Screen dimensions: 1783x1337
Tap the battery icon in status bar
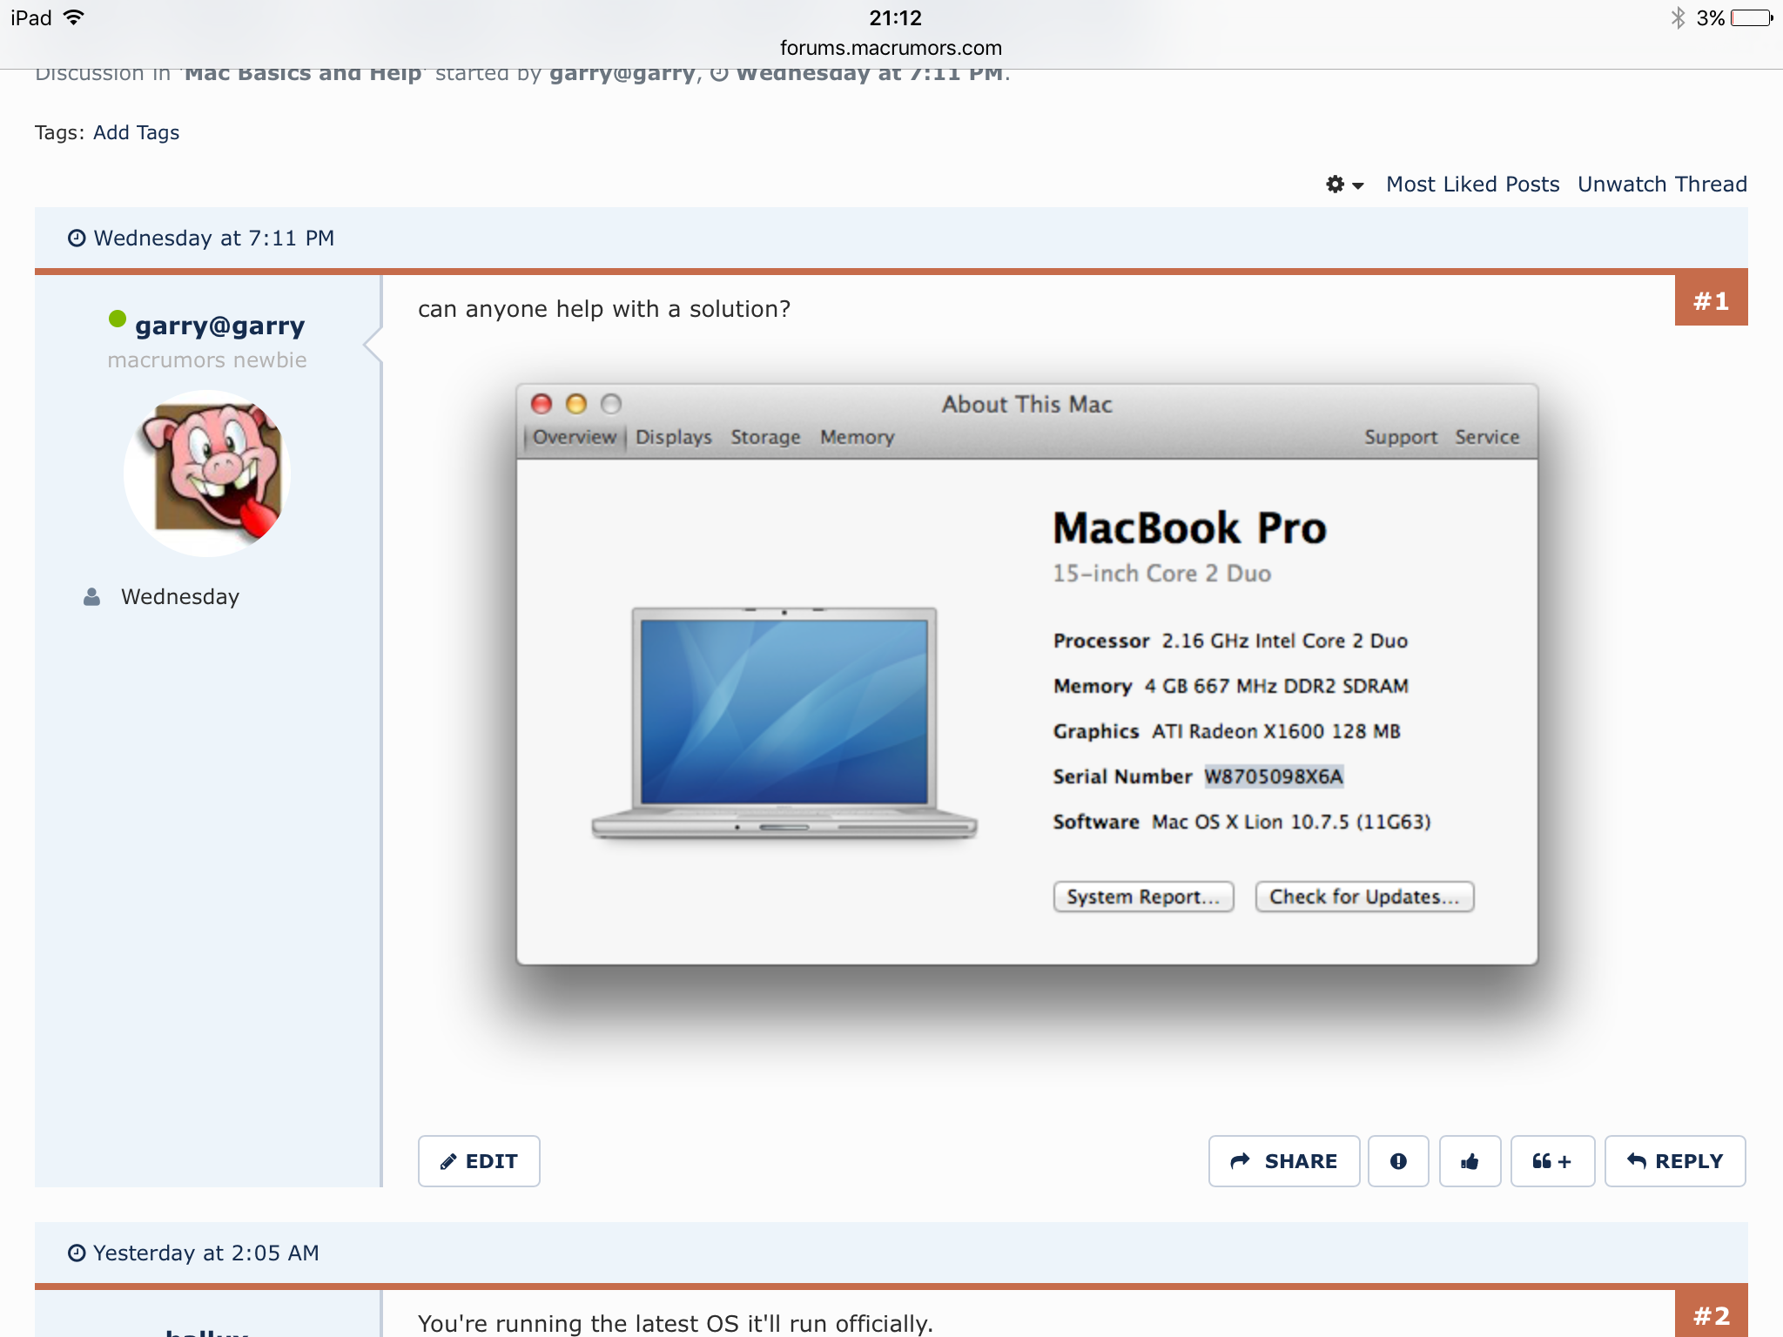(x=1752, y=17)
